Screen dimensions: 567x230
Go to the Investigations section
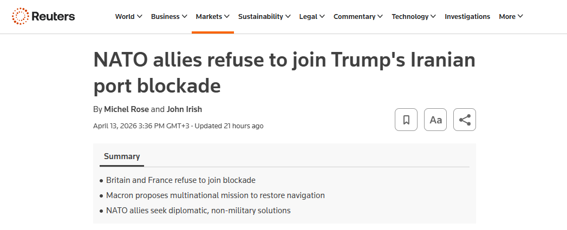coord(467,16)
